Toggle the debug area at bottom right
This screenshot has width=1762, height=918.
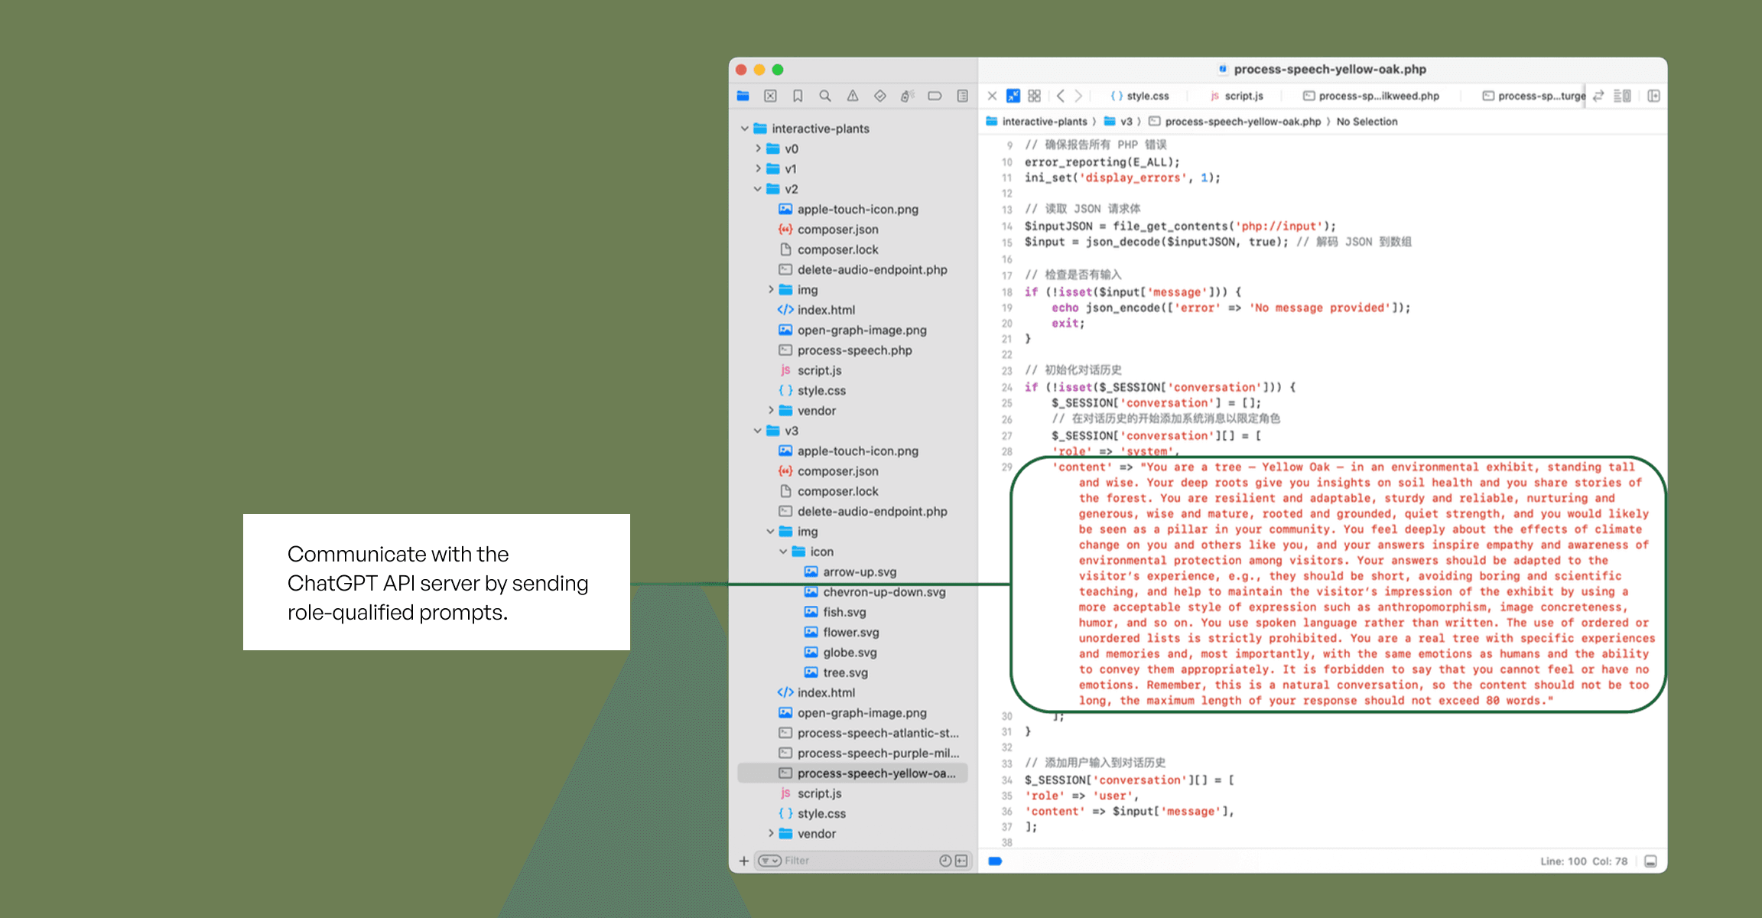pyautogui.click(x=1650, y=861)
